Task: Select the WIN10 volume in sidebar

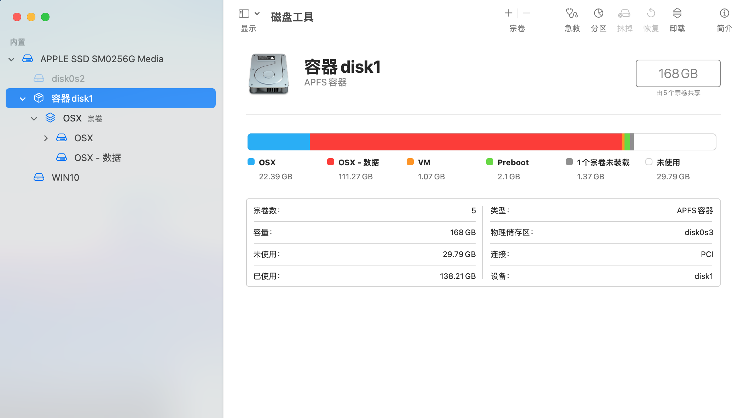Action: (65, 178)
